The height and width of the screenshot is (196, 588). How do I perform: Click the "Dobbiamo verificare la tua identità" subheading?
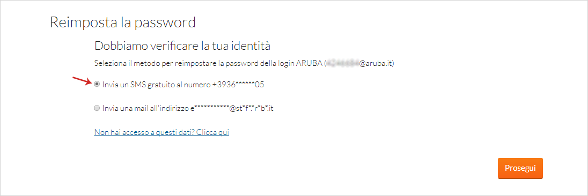(x=182, y=46)
